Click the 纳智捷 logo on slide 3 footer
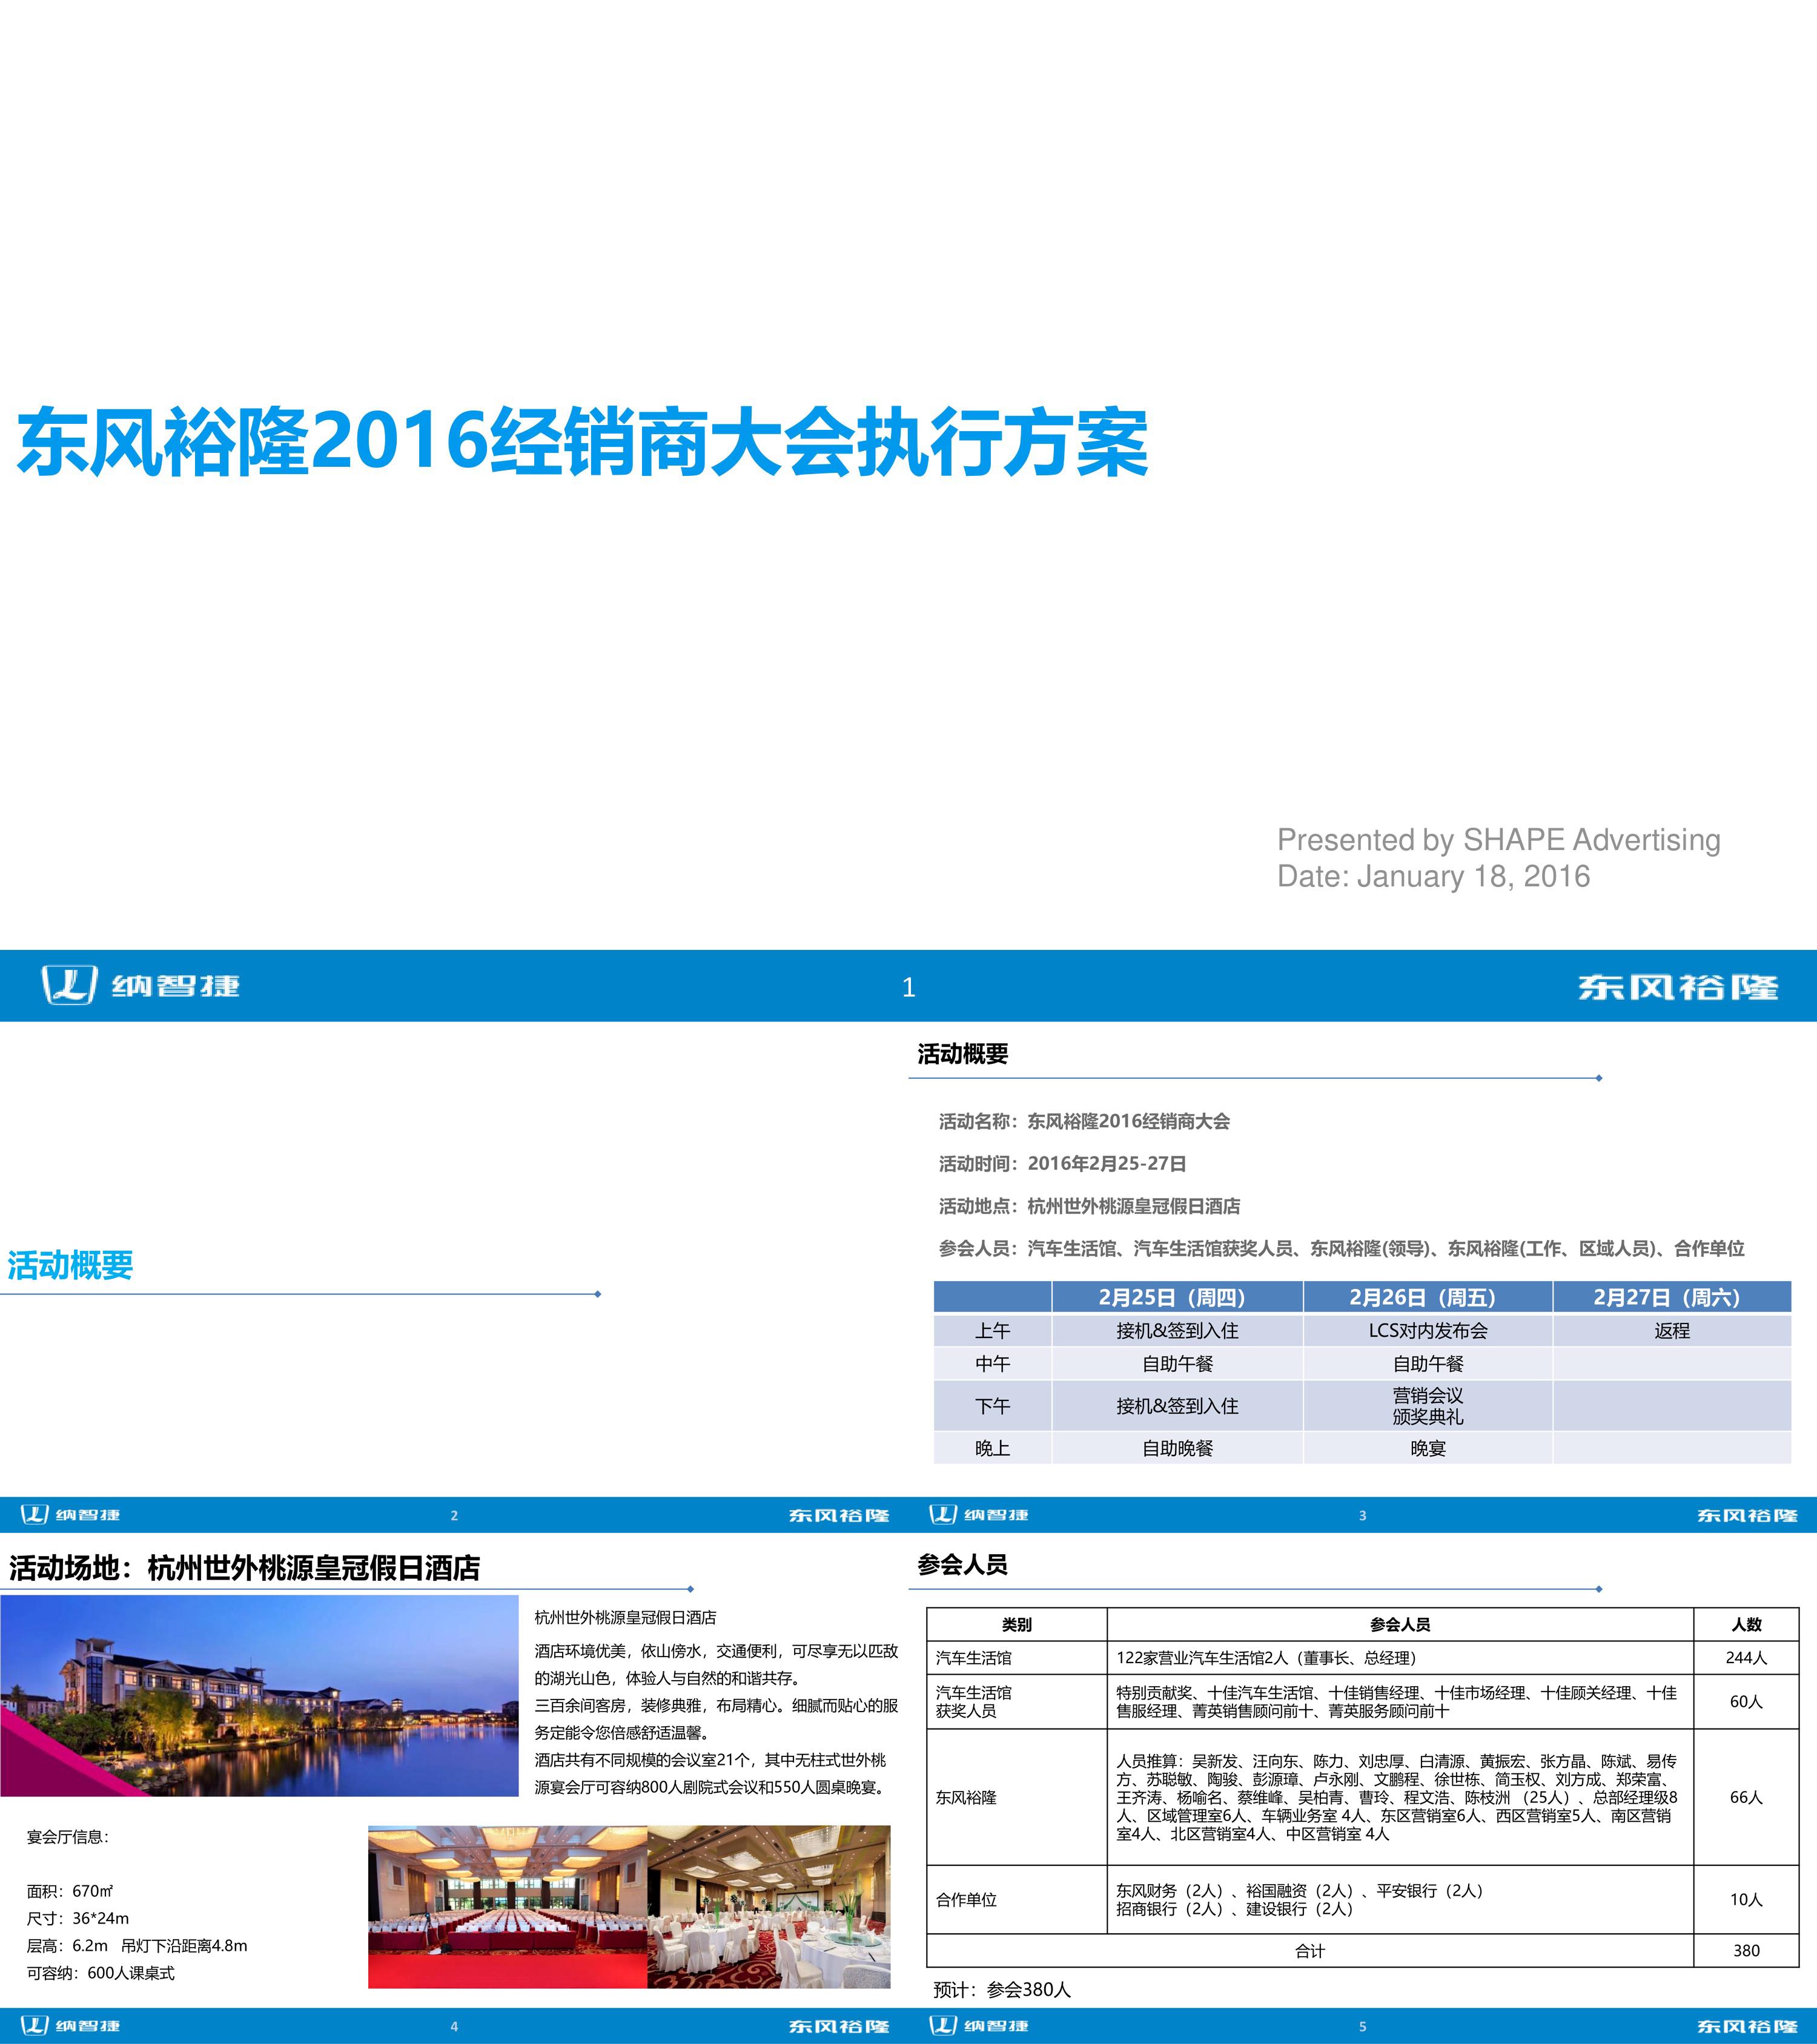Viewport: 1817px width, 2044px height. 979,1514
